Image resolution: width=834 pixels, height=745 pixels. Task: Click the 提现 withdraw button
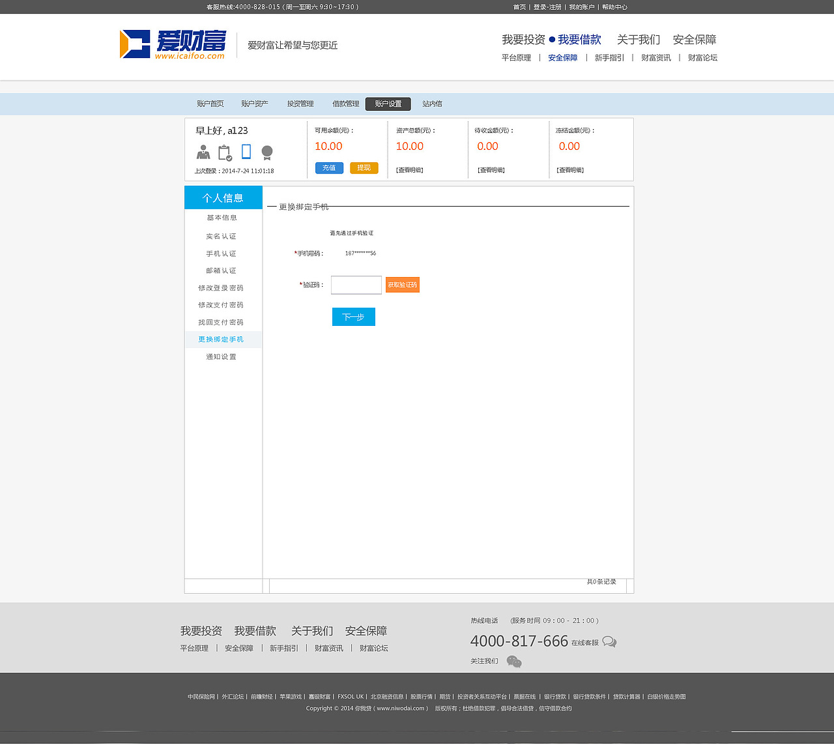pyautogui.click(x=364, y=168)
